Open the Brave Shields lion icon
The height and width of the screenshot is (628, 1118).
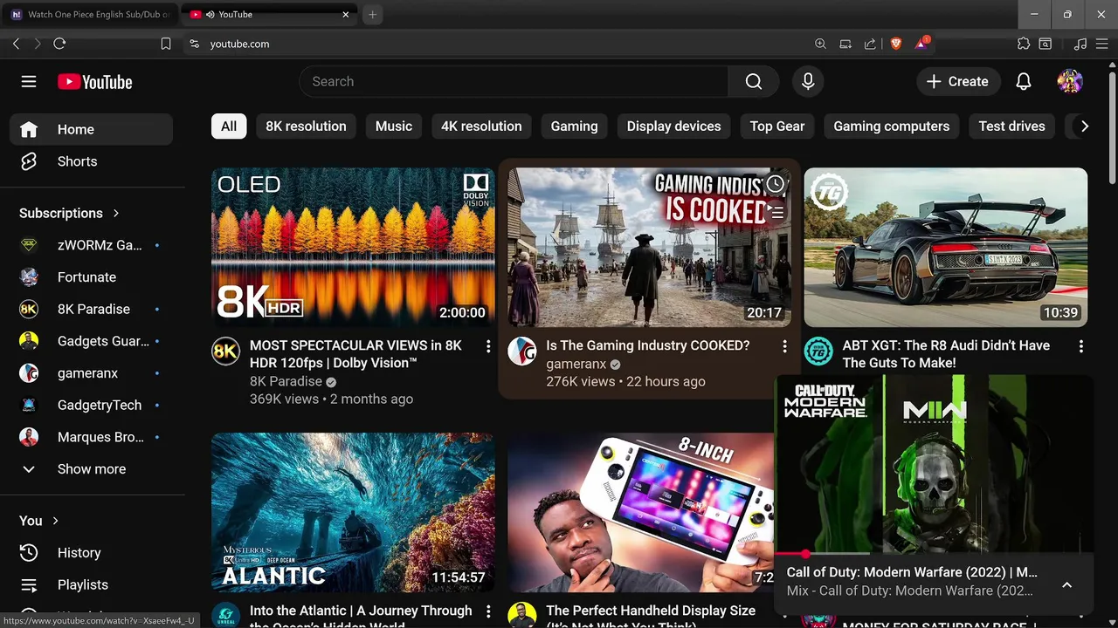[x=895, y=44]
